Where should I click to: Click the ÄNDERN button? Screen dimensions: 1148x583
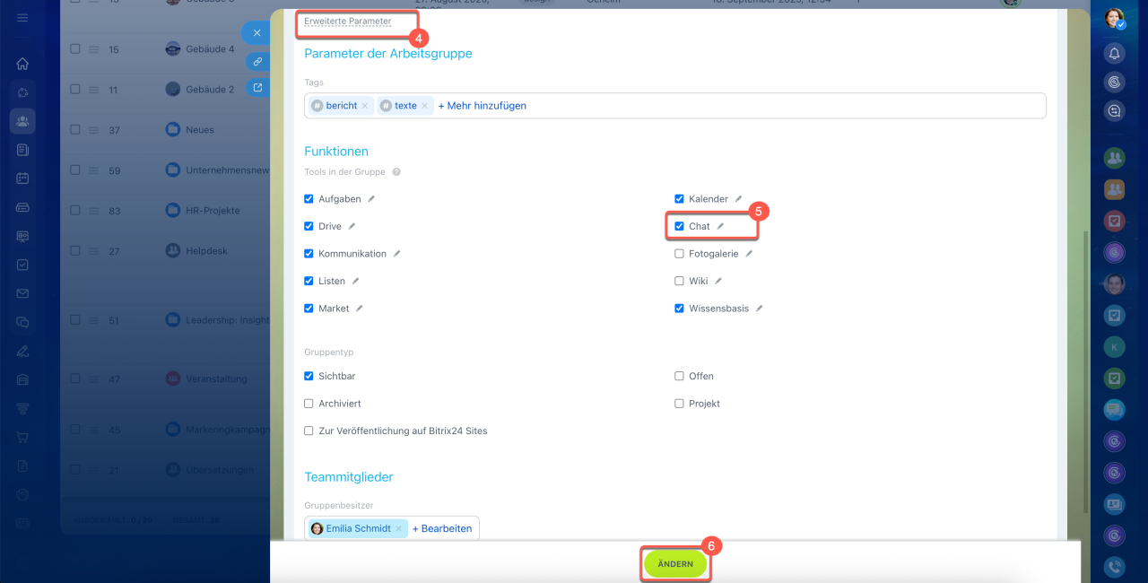pos(675,564)
